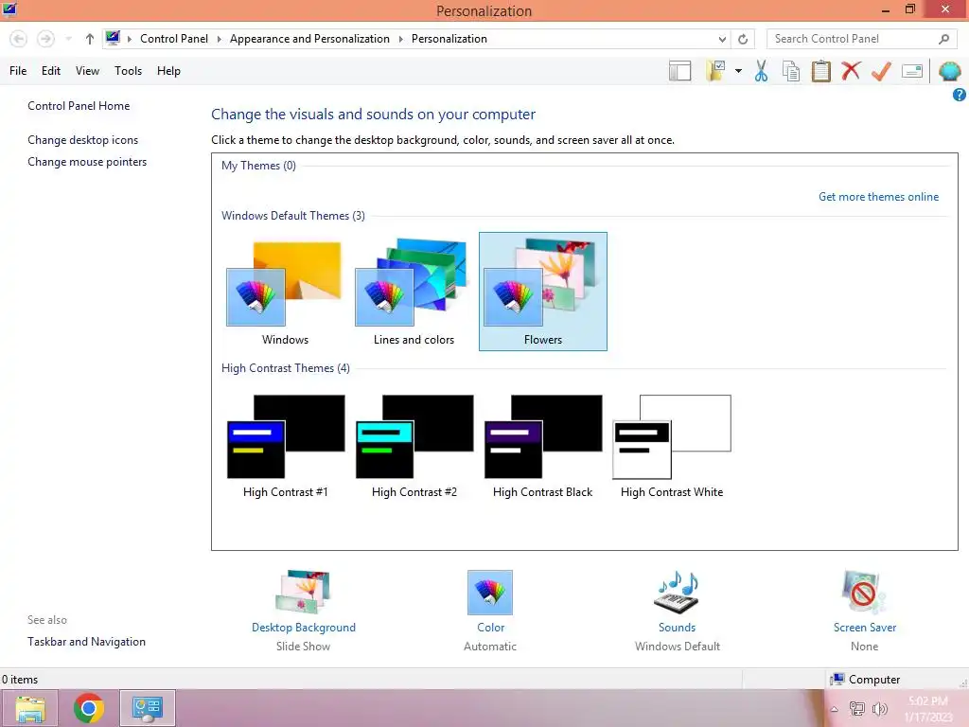Click the Control Panel taskbar button
The height and width of the screenshot is (727, 969).
click(147, 708)
